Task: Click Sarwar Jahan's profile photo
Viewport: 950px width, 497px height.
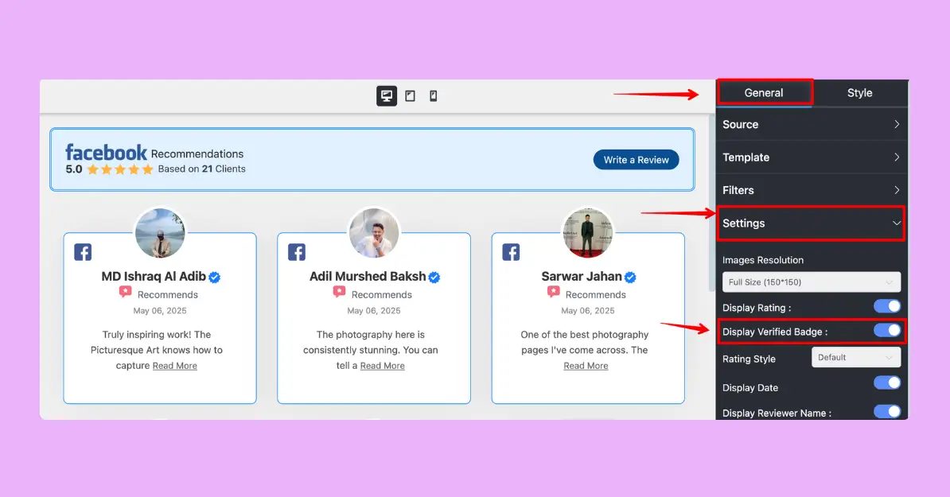Action: 589,233
